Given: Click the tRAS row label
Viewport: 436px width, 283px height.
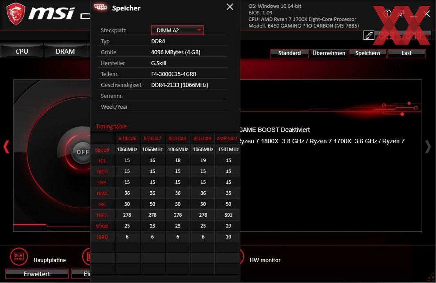Looking at the screenshot, I should [102, 193].
